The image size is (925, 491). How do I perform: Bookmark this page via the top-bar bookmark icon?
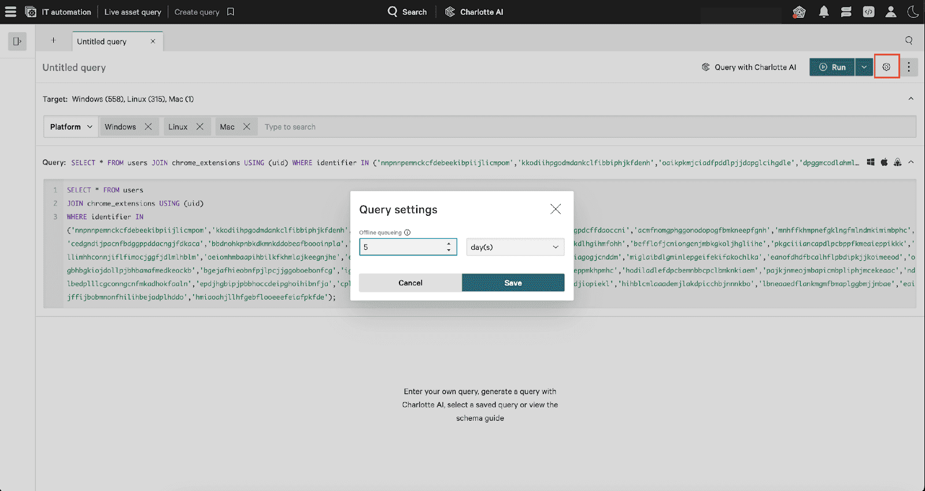pos(231,12)
